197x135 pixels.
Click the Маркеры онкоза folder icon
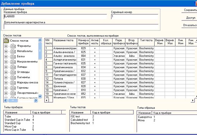[x=13, y=83]
